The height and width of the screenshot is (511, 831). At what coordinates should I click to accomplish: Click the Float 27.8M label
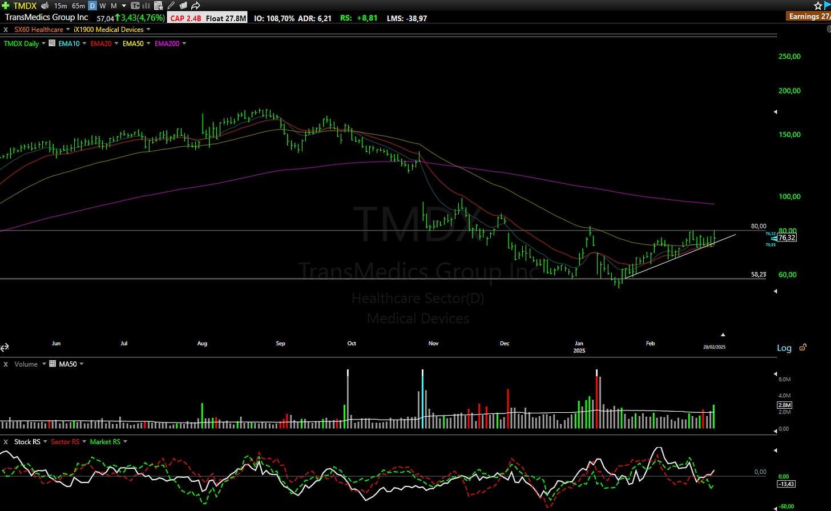226,18
